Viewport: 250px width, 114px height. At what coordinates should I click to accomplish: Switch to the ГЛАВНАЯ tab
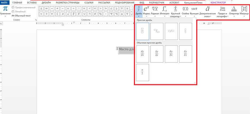coord(17,2)
